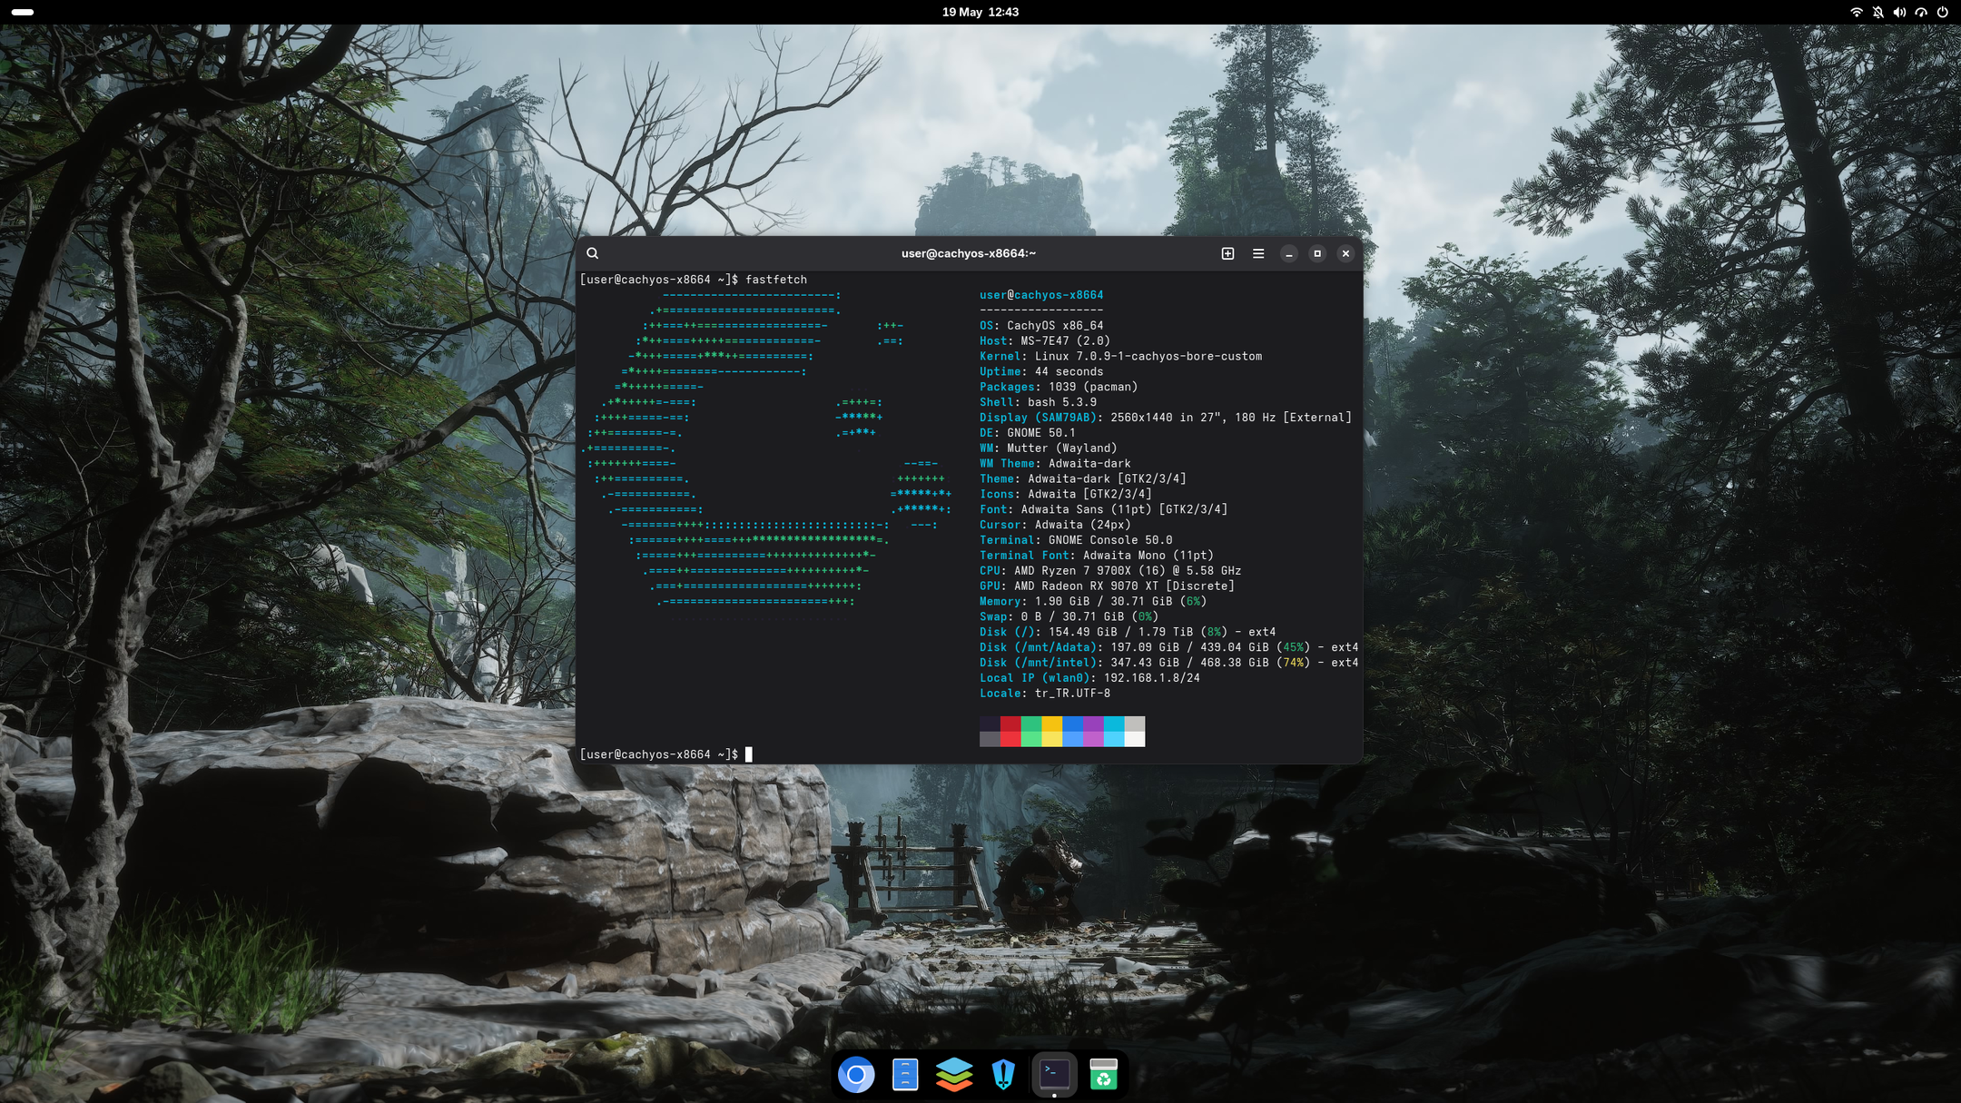Screen dimensions: 1961x1103
Task: Open the terminal search (magnifier) button
Action: click(x=593, y=253)
